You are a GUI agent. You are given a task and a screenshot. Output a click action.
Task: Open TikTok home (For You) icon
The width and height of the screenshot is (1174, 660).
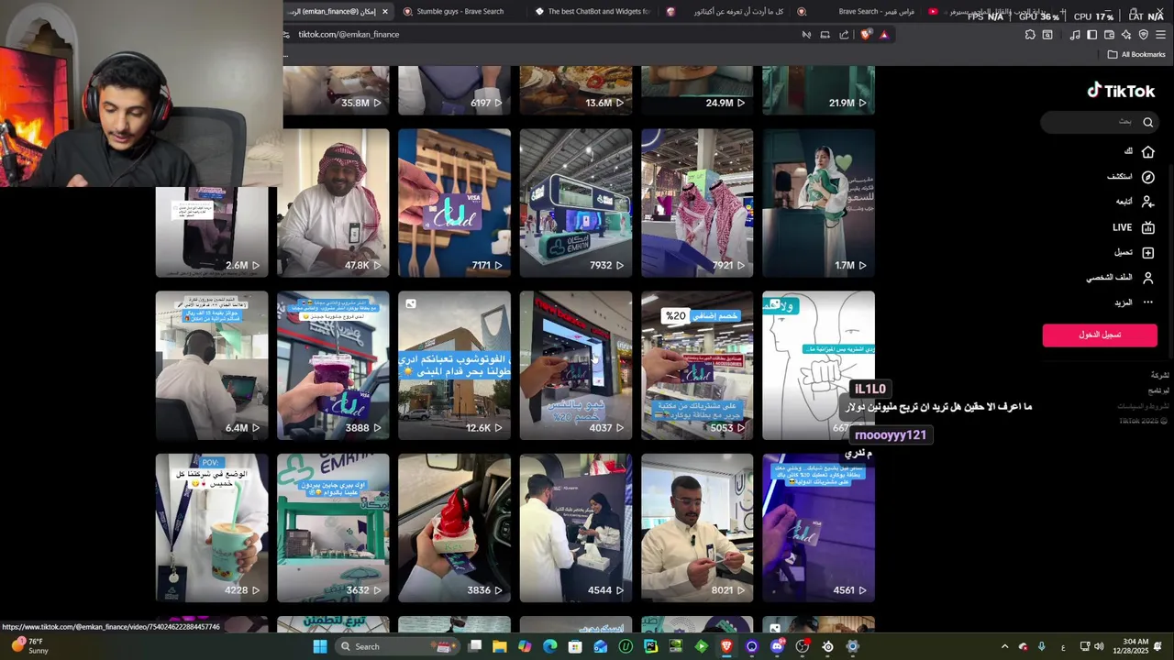1147,151
